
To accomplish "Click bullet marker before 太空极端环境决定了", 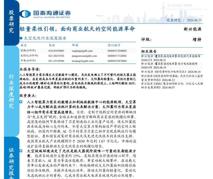I will (21, 150).
